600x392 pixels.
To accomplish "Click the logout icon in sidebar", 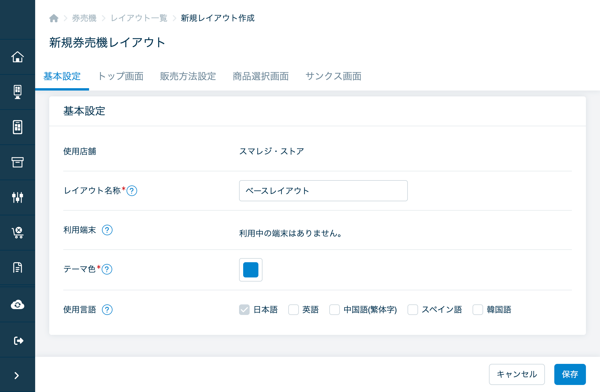I will [x=18, y=340].
